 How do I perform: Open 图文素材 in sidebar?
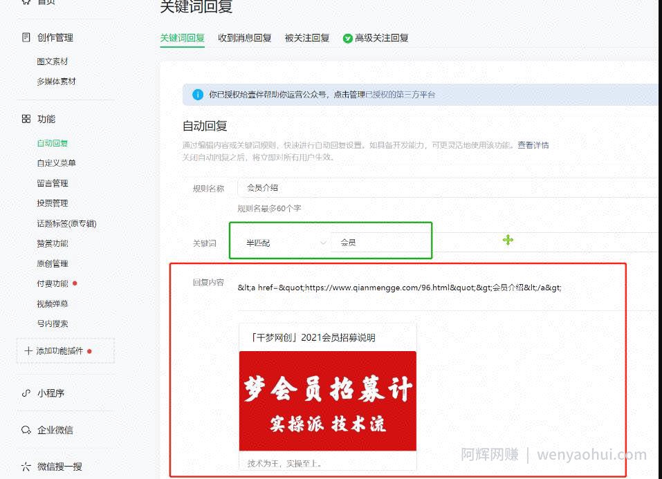pyautogui.click(x=53, y=62)
